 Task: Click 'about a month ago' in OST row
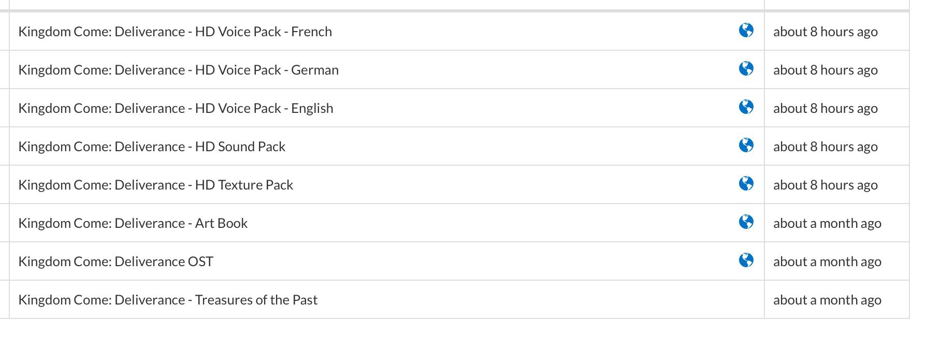tap(827, 262)
